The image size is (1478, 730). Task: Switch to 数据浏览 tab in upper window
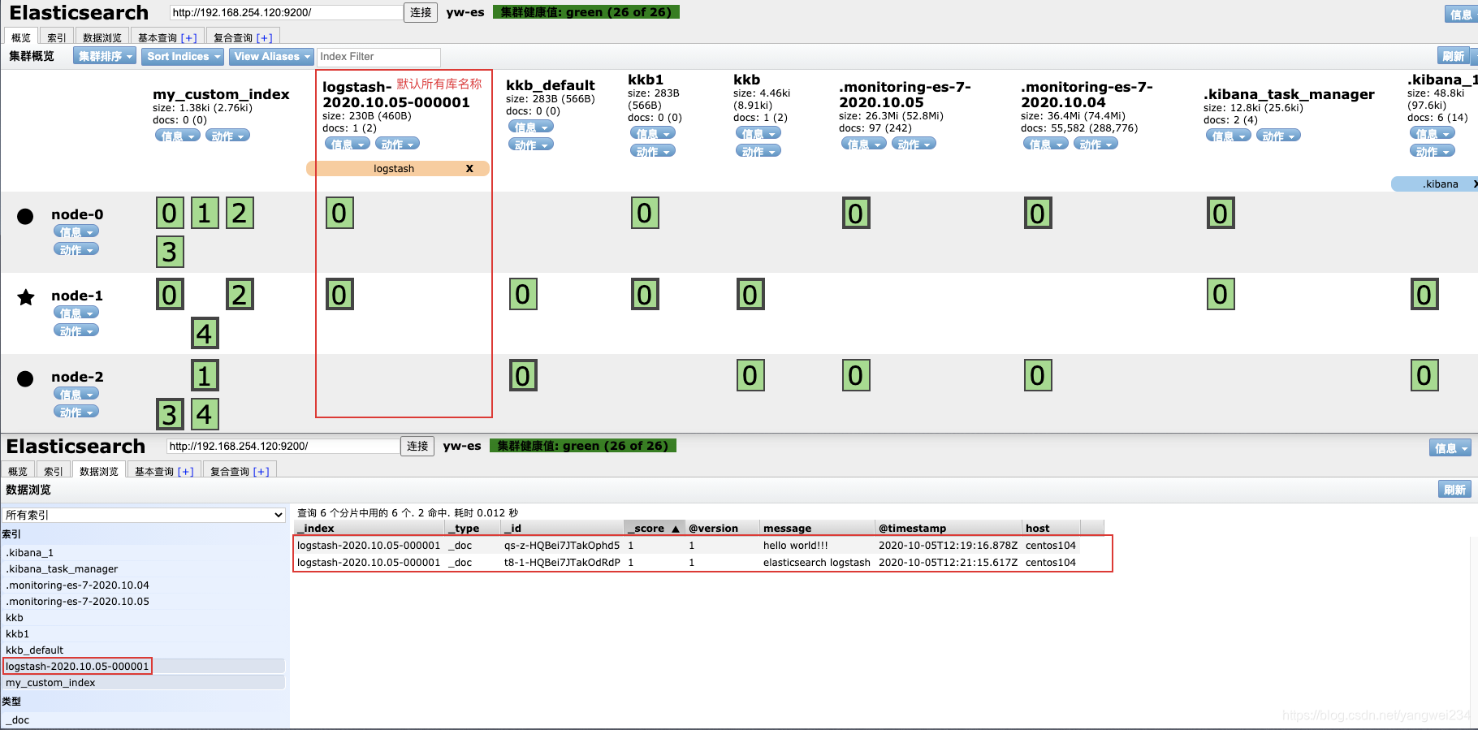coord(102,37)
